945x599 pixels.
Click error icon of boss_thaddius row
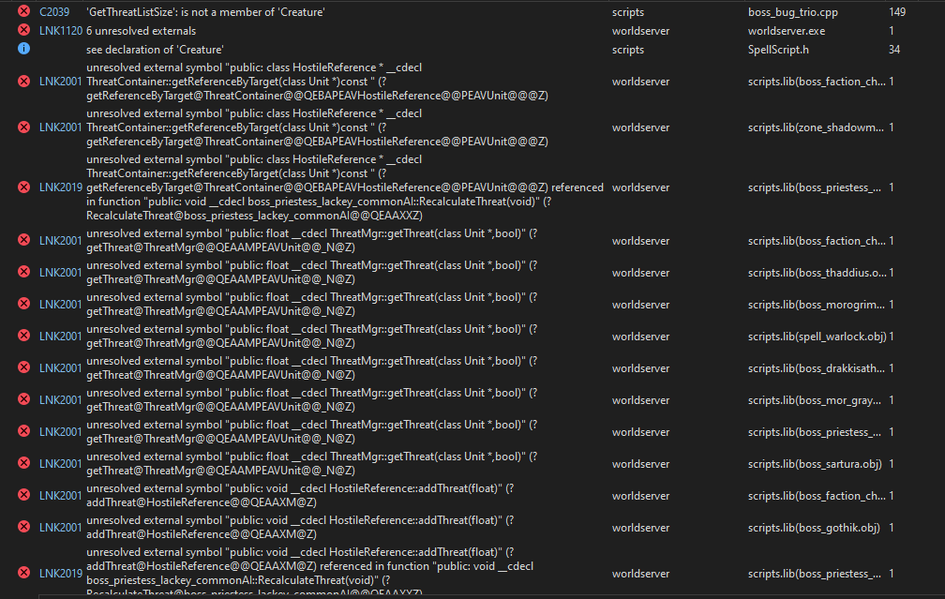click(24, 272)
